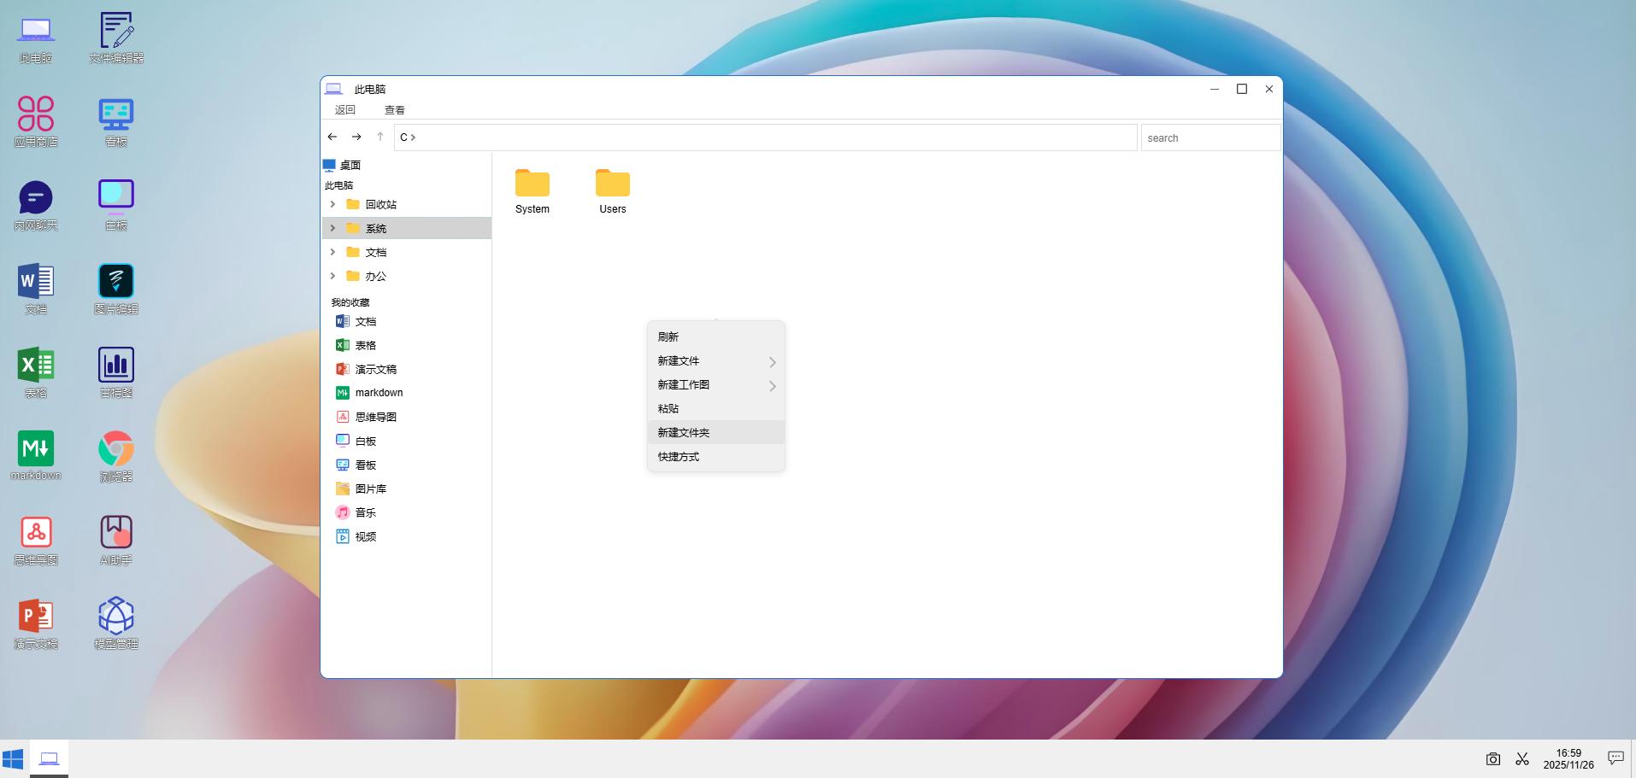This screenshot has width=1636, height=778.
Task: Expand the 办公 tree node
Action: [332, 276]
